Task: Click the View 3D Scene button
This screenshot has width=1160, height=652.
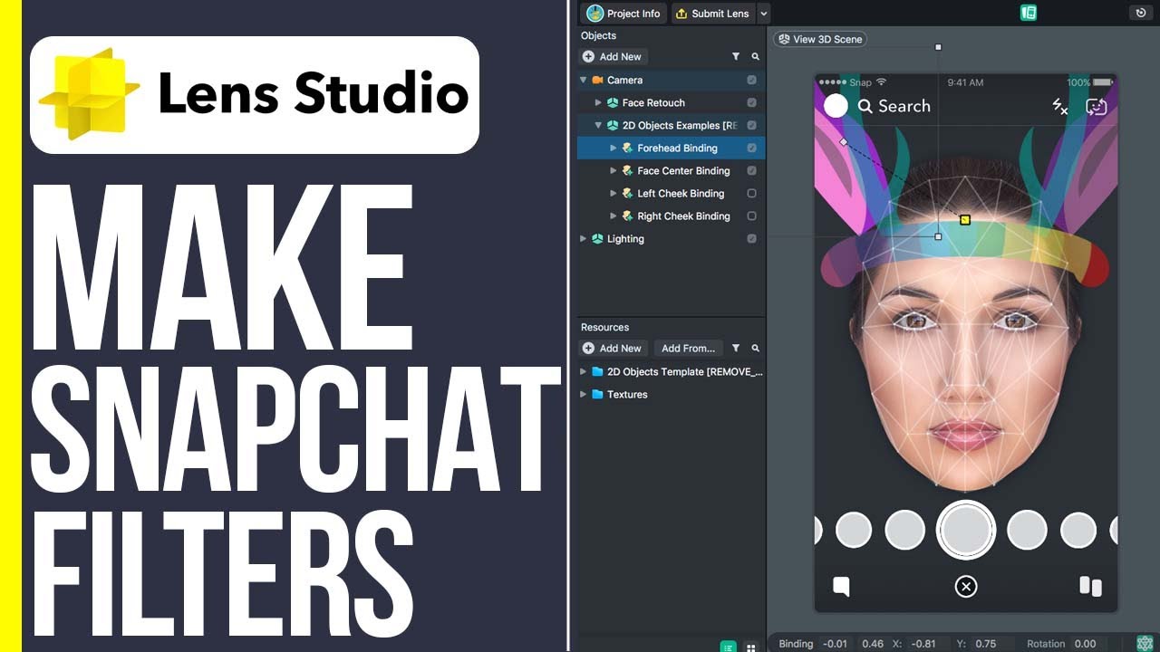Action: 818,39
